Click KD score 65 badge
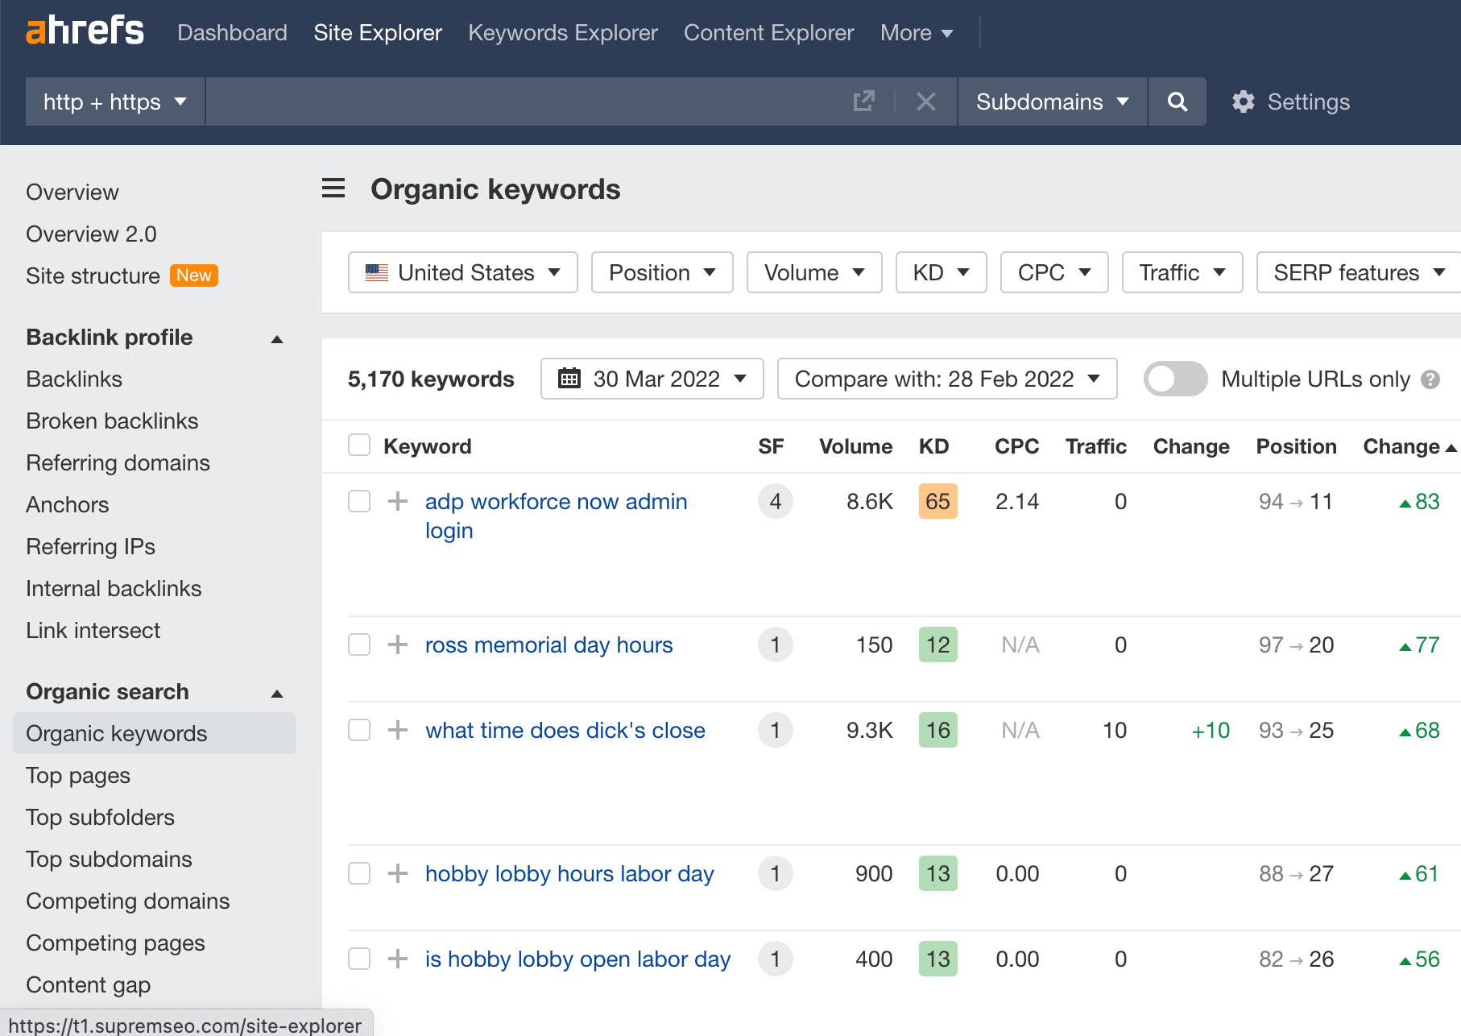Screen dimensions: 1461x1036 click(937, 501)
